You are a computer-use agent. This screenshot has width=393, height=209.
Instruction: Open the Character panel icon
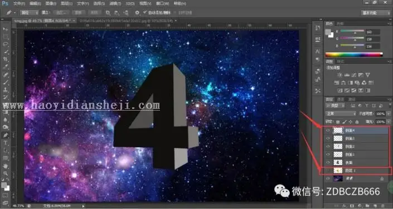[318, 51]
